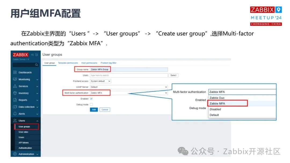Click the Inventory cube icon
This screenshot has width=290, height=163.
coord(15,93)
